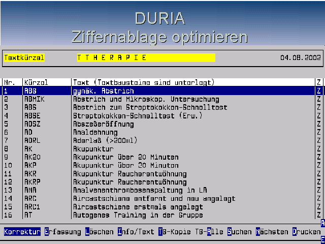Click the Nr. column header
This screenshot has height=244, width=325.
[10, 82]
